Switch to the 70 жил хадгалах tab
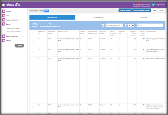Viewport: 168px width, 115px height. pyautogui.click(x=98, y=17)
